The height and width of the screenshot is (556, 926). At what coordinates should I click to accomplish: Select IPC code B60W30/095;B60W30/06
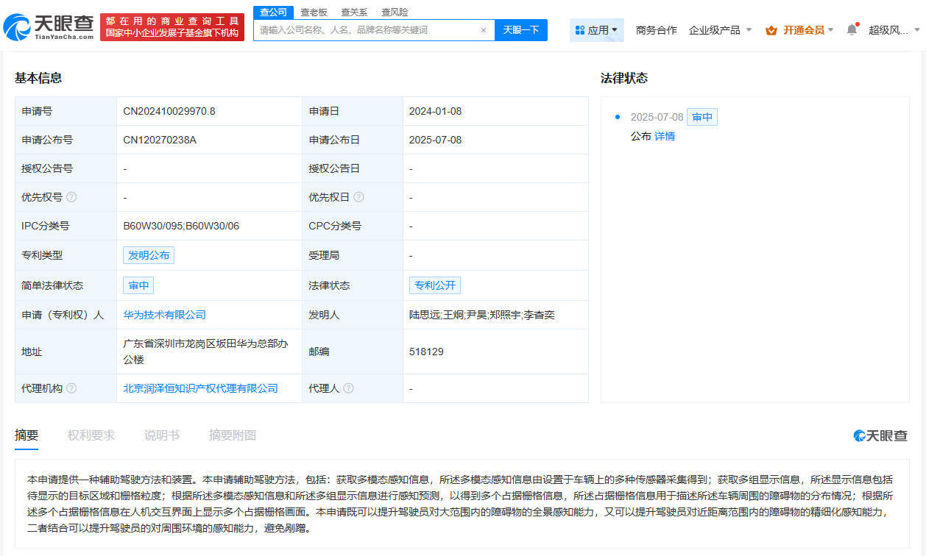(x=181, y=226)
